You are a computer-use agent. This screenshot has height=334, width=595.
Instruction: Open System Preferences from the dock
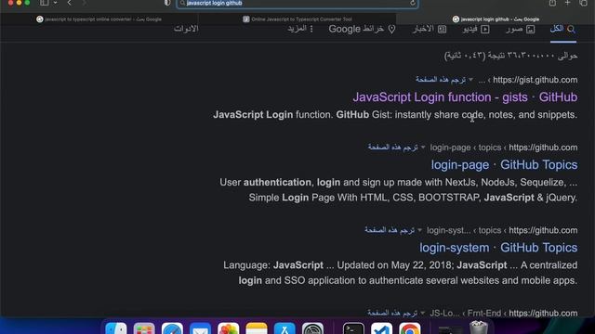[x=312, y=328]
